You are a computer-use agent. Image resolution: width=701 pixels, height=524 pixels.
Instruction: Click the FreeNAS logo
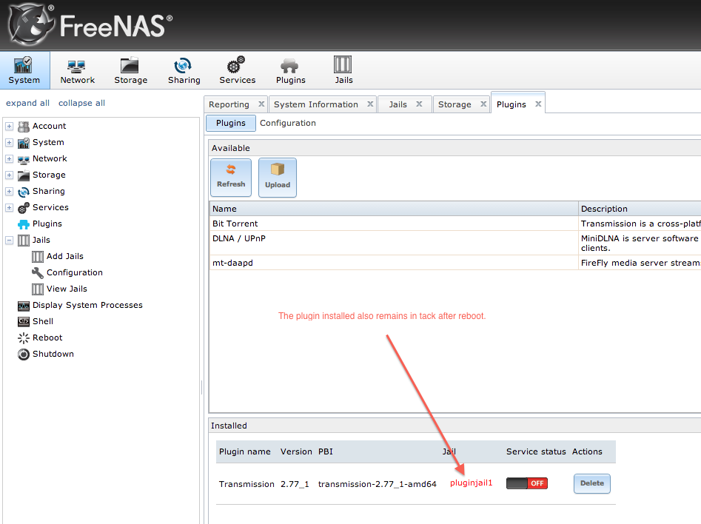(90, 24)
